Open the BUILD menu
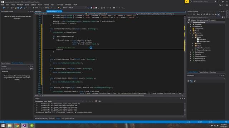 pos(27,5)
